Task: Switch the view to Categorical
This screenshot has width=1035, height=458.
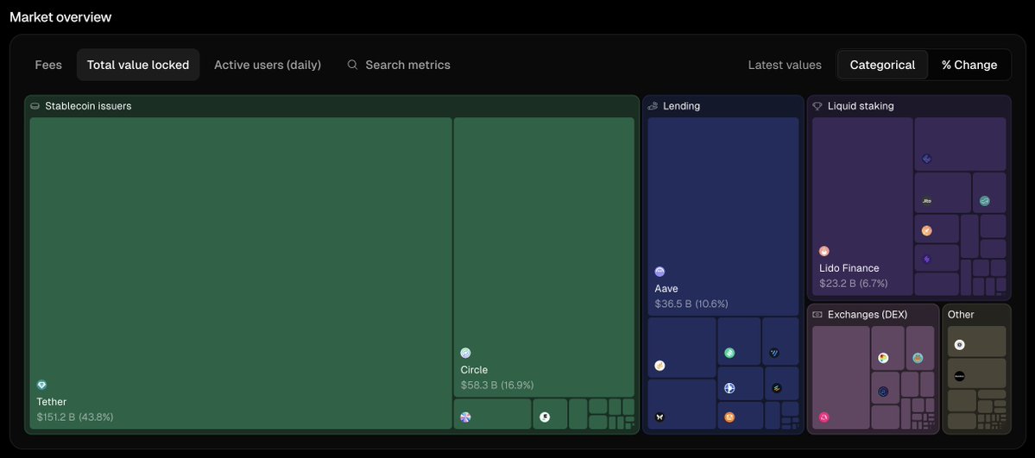Action: coord(882,65)
